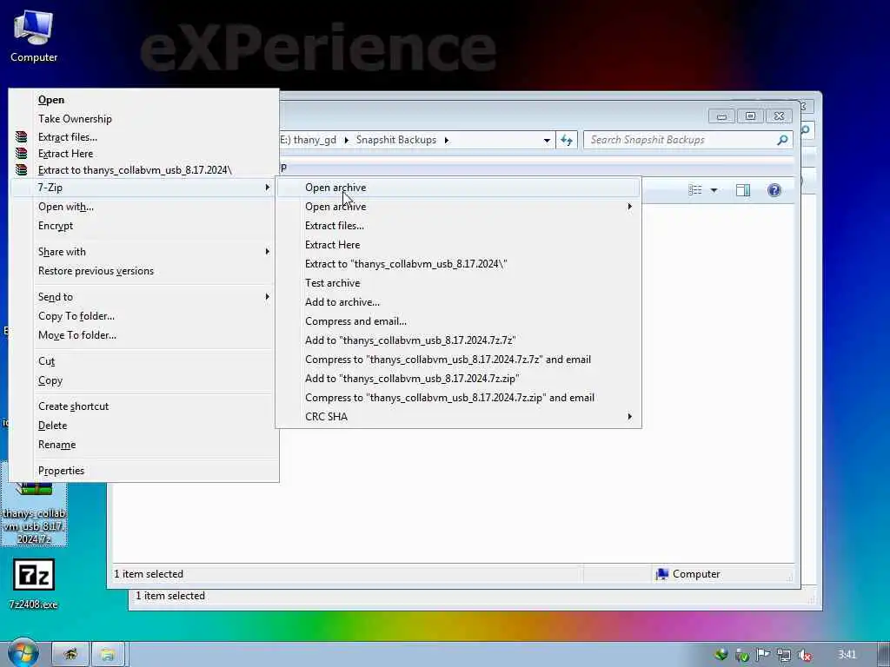Select the 7z2408.exe desktop icon
This screenshot has height=667, width=890.
click(x=34, y=584)
